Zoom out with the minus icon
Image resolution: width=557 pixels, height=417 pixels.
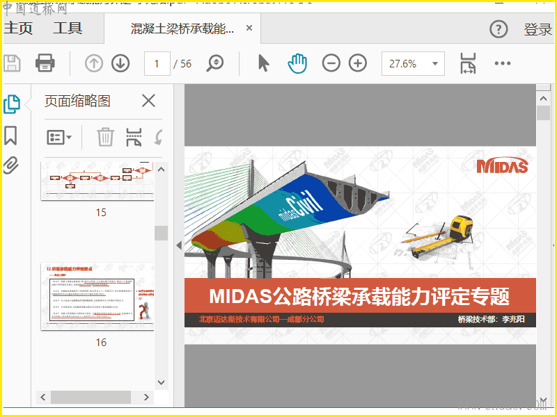point(331,63)
